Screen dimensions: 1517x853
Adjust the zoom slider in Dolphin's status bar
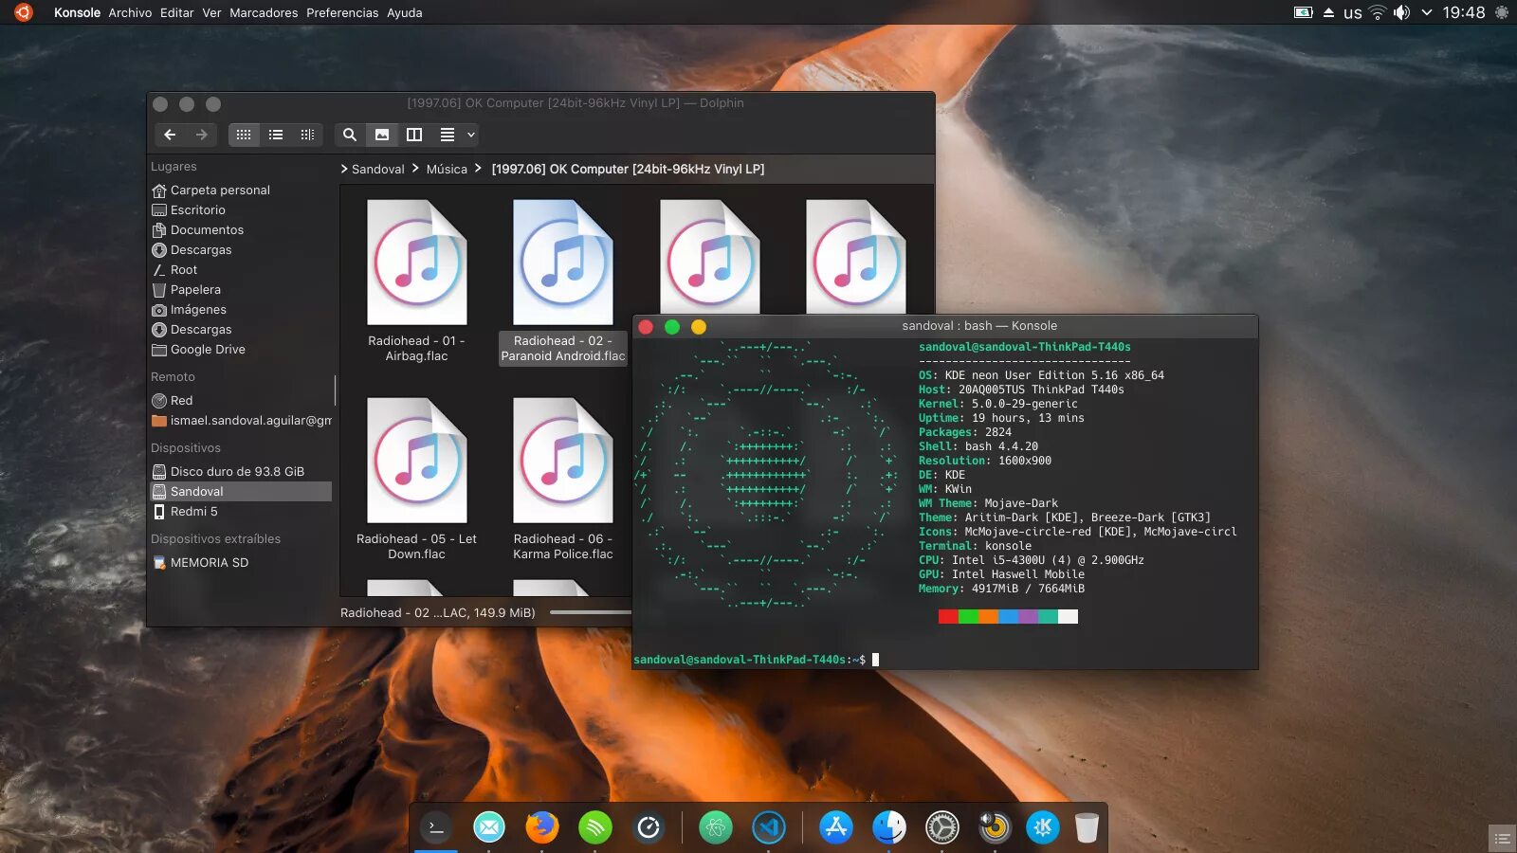tap(590, 612)
